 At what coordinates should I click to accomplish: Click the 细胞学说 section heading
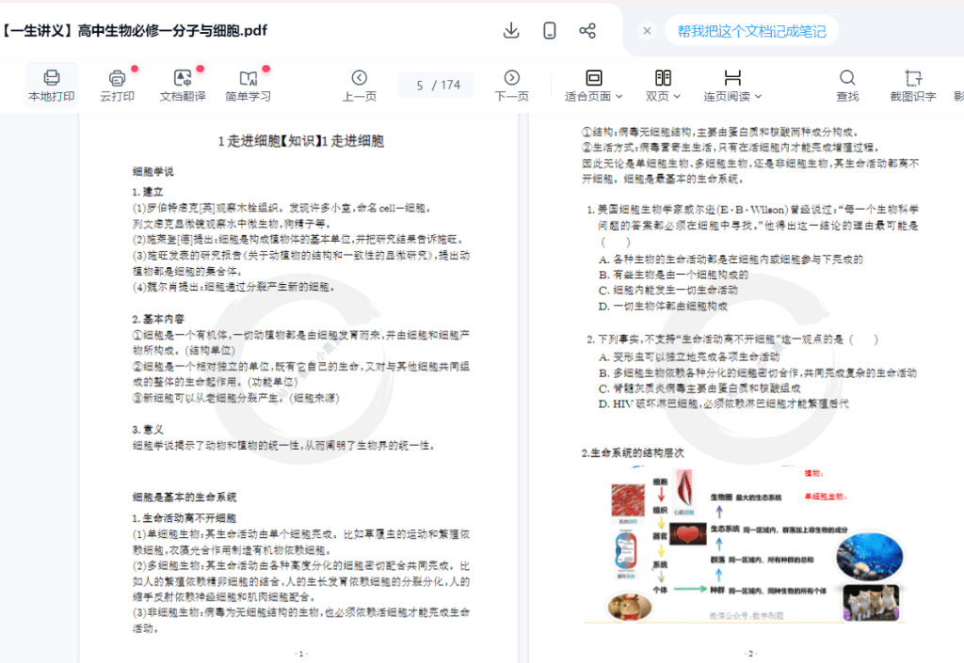[x=153, y=171]
